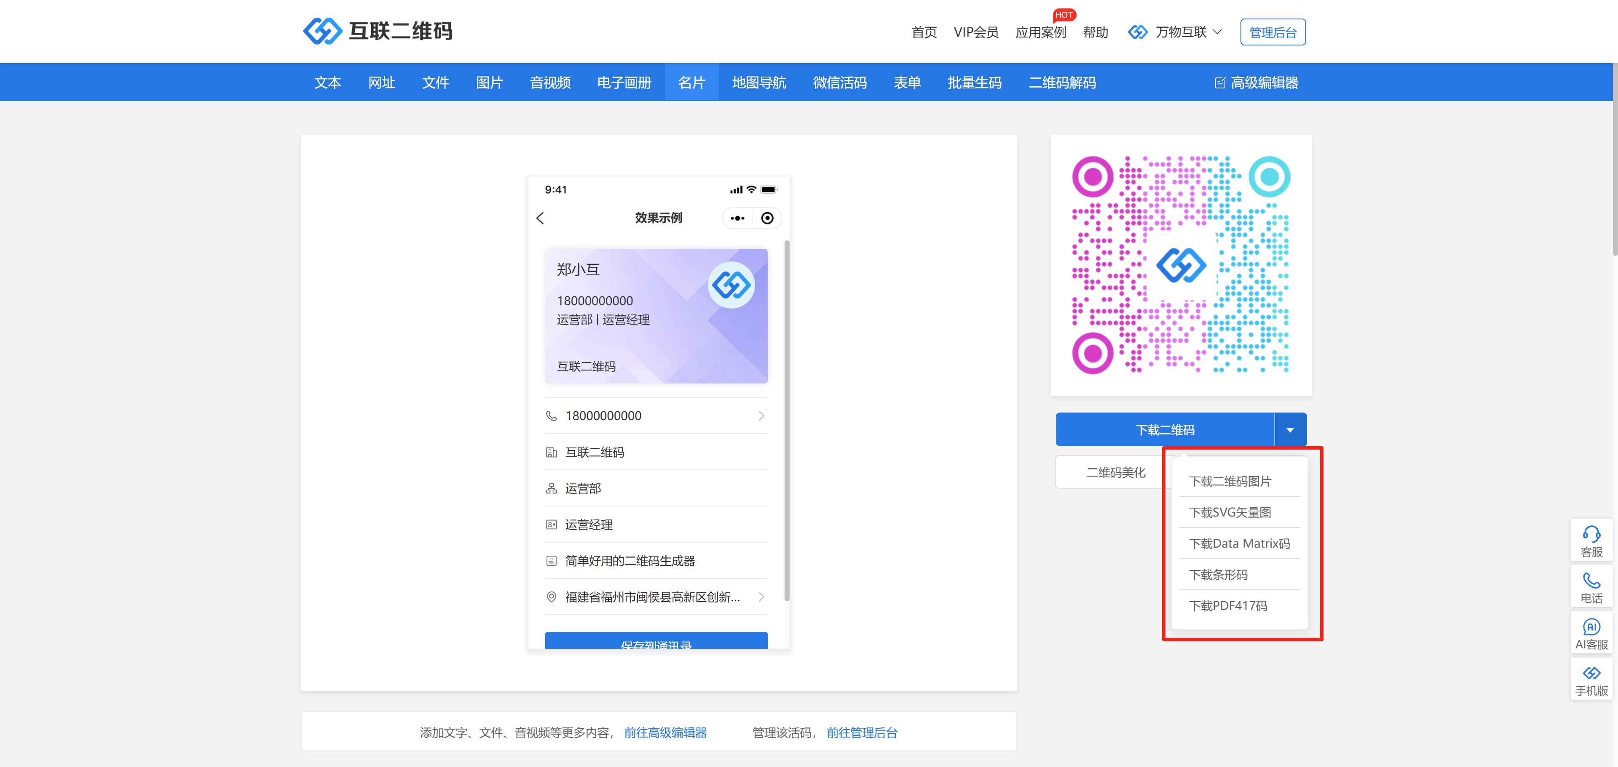Switch to the 地图导航 tab
Image resolution: width=1618 pixels, height=767 pixels.
[759, 82]
